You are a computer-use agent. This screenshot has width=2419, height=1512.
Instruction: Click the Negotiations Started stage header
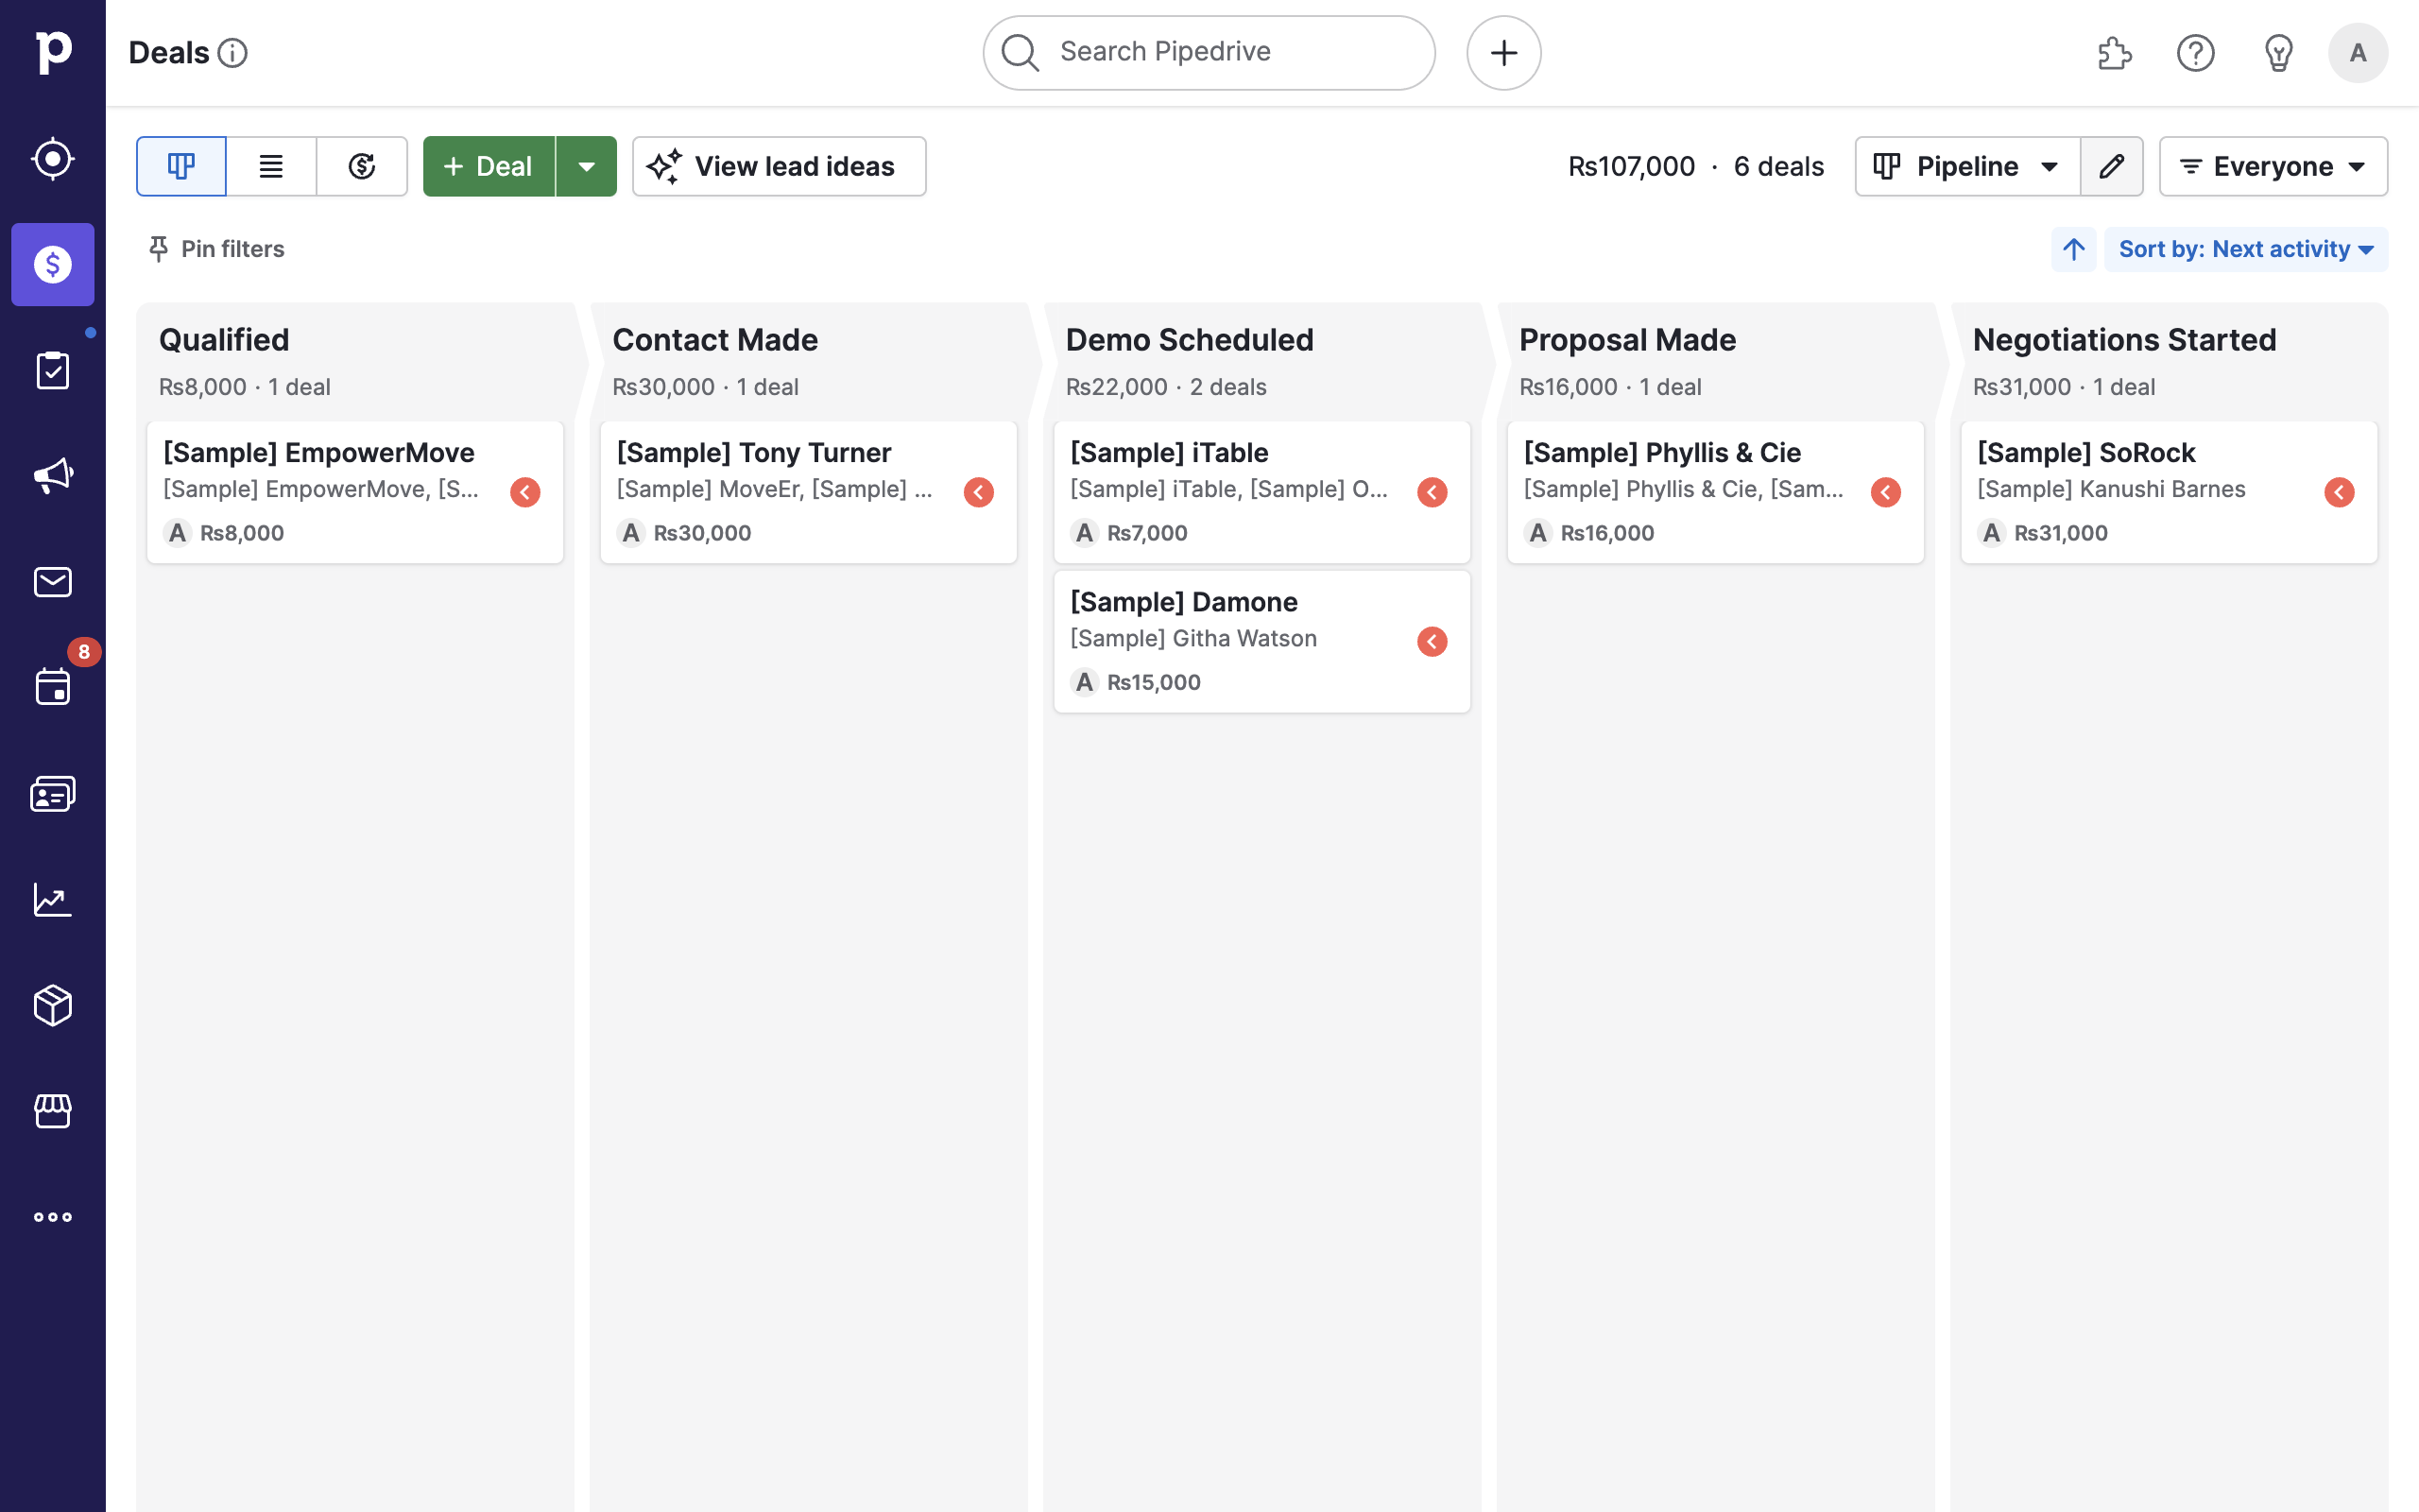click(x=2124, y=340)
